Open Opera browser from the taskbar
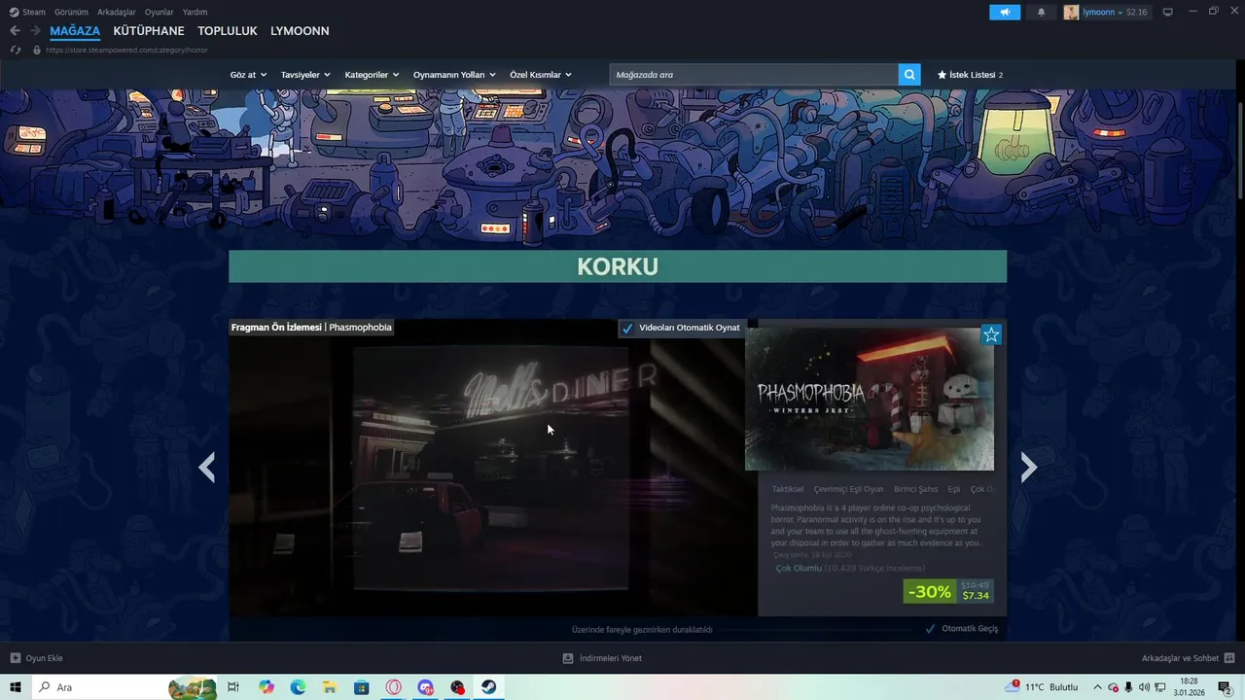This screenshot has width=1245, height=700. pos(394,687)
